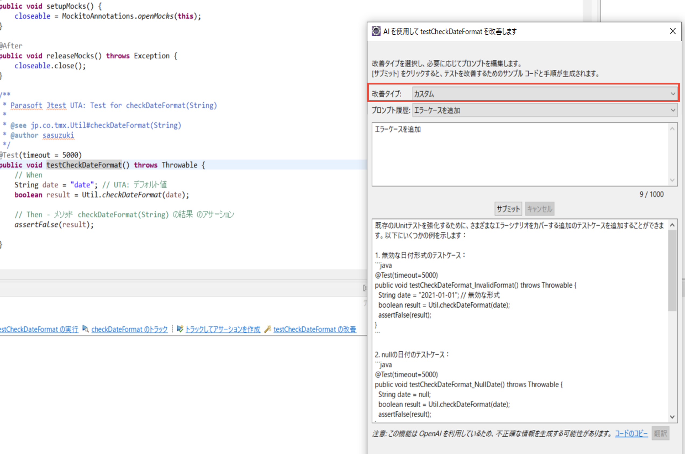Click the track magnifier icon beside checkDateFormat のトラック

pos(85,329)
